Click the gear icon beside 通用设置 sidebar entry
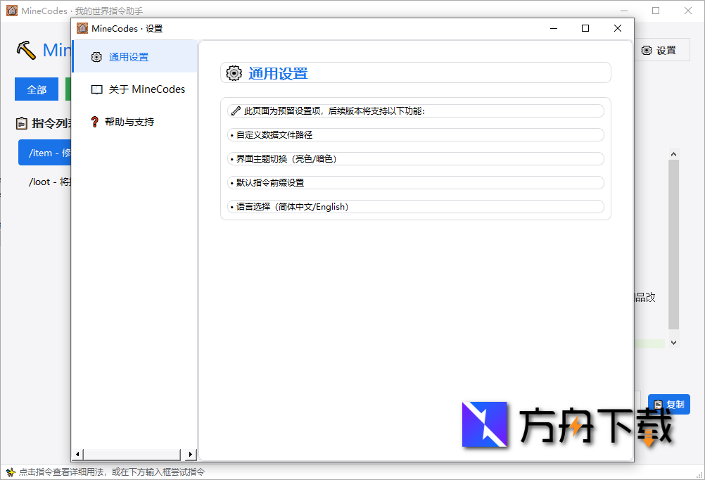The width and height of the screenshot is (705, 480). [x=96, y=58]
